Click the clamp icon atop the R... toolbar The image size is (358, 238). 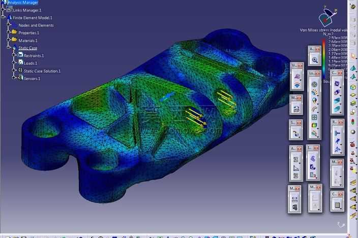(x=338, y=133)
